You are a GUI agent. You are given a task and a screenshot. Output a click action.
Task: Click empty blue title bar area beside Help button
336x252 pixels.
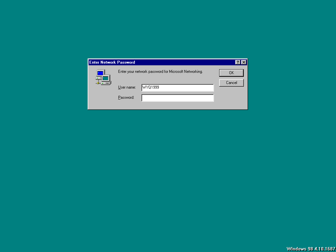[184, 62]
